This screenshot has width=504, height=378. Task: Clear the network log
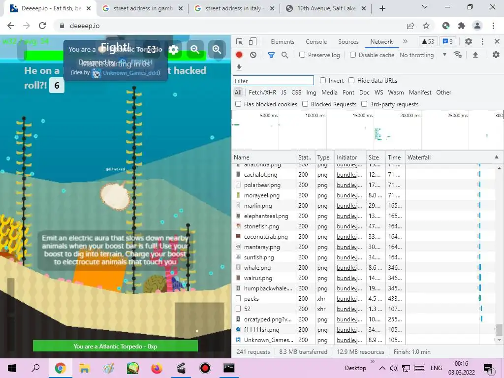(253, 55)
